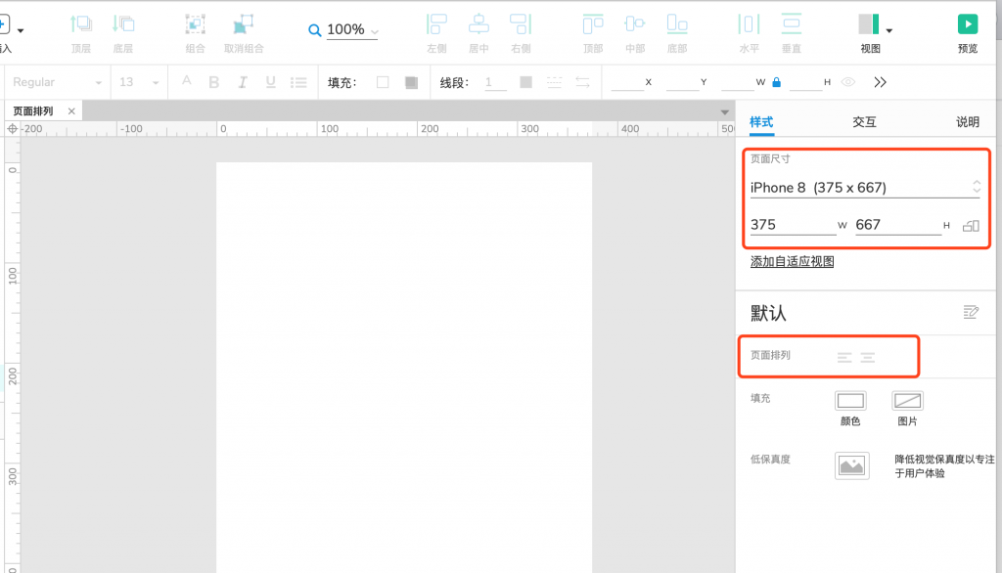1002x573 pixels.
Task: Send to back with 底层 icon
Action: [123, 25]
